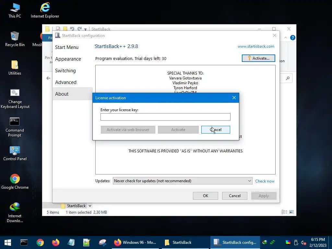The width and height of the screenshot is (332, 249).
Task: Open the taskbar clock and date
Action: point(318,243)
